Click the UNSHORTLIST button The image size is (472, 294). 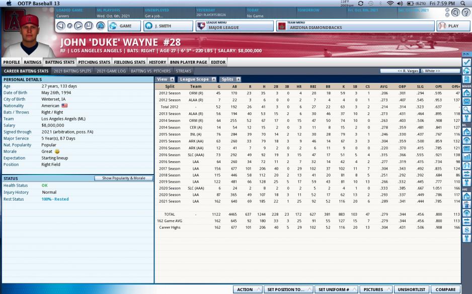coord(412,289)
